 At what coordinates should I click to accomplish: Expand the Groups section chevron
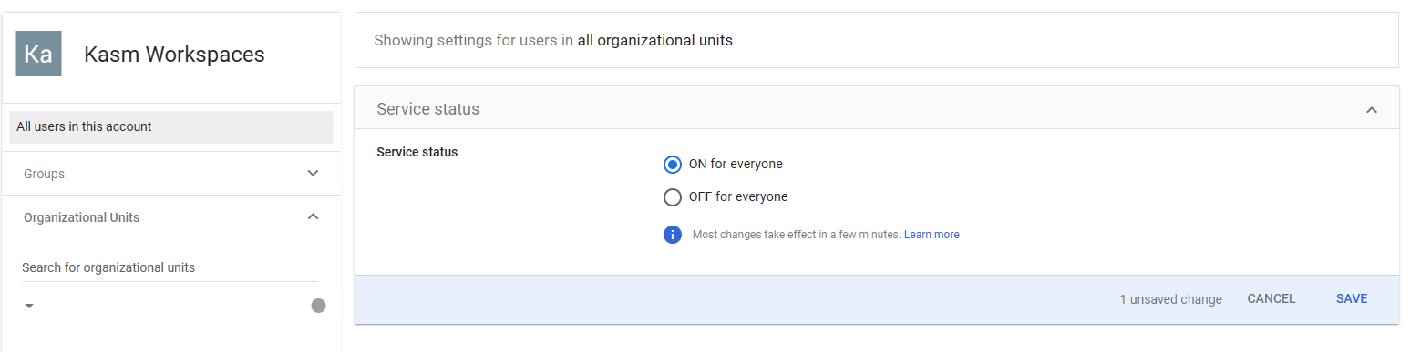[313, 173]
